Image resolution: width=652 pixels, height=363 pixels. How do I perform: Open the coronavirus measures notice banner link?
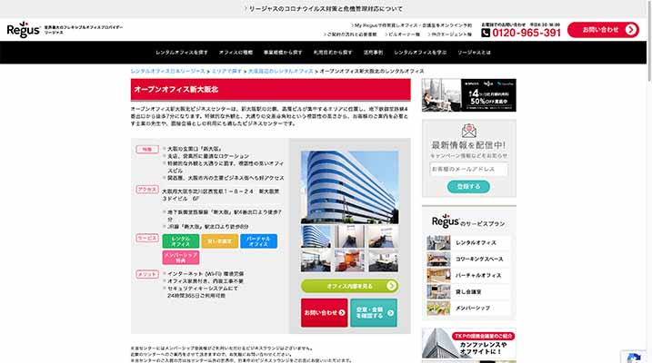pyautogui.click(x=323, y=9)
